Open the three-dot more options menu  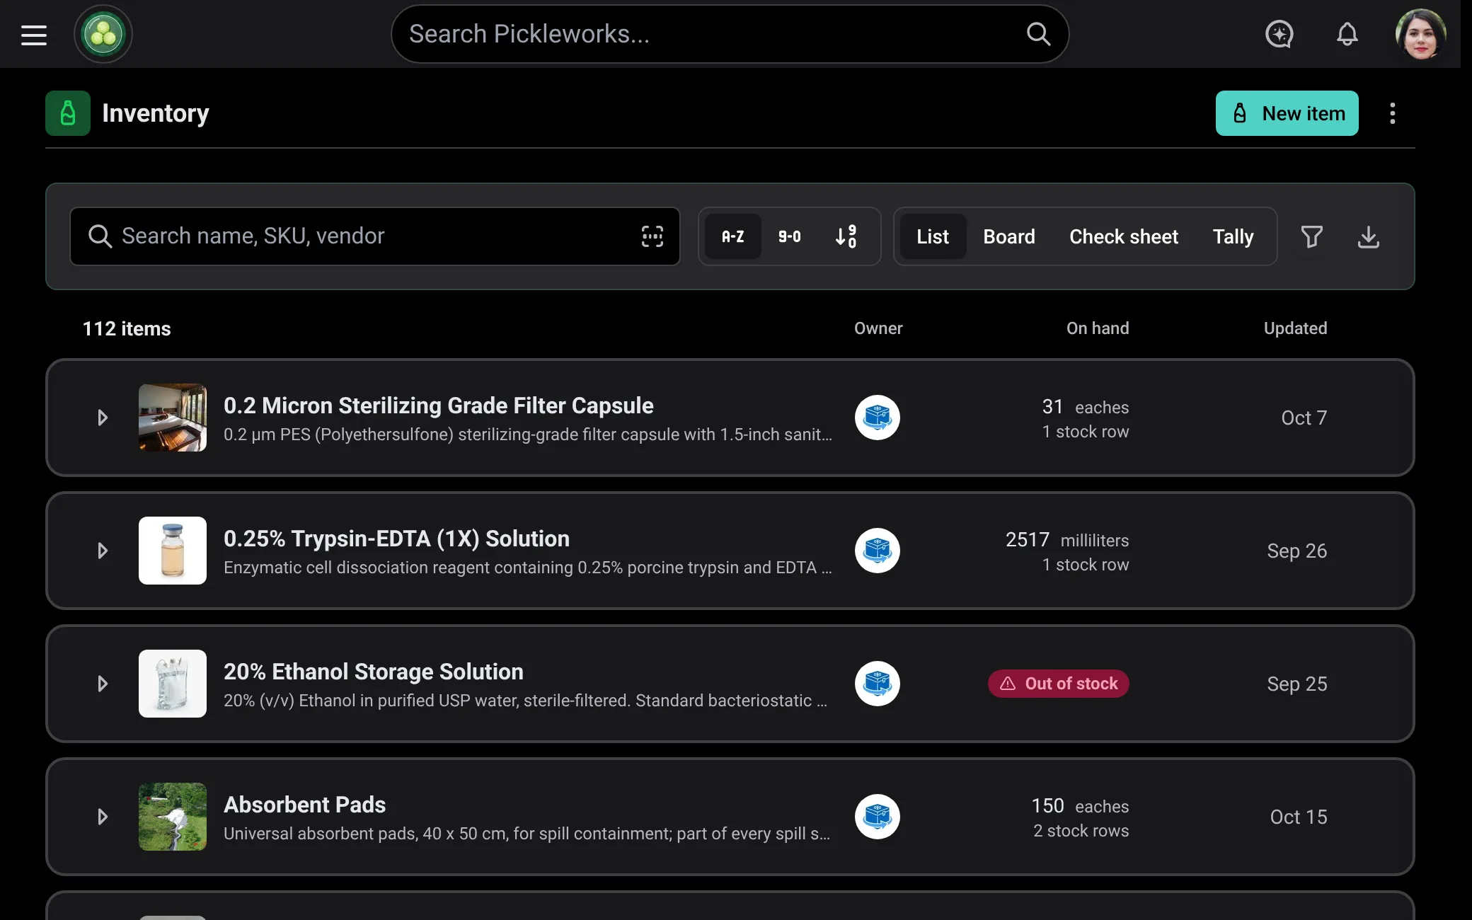pos(1393,113)
